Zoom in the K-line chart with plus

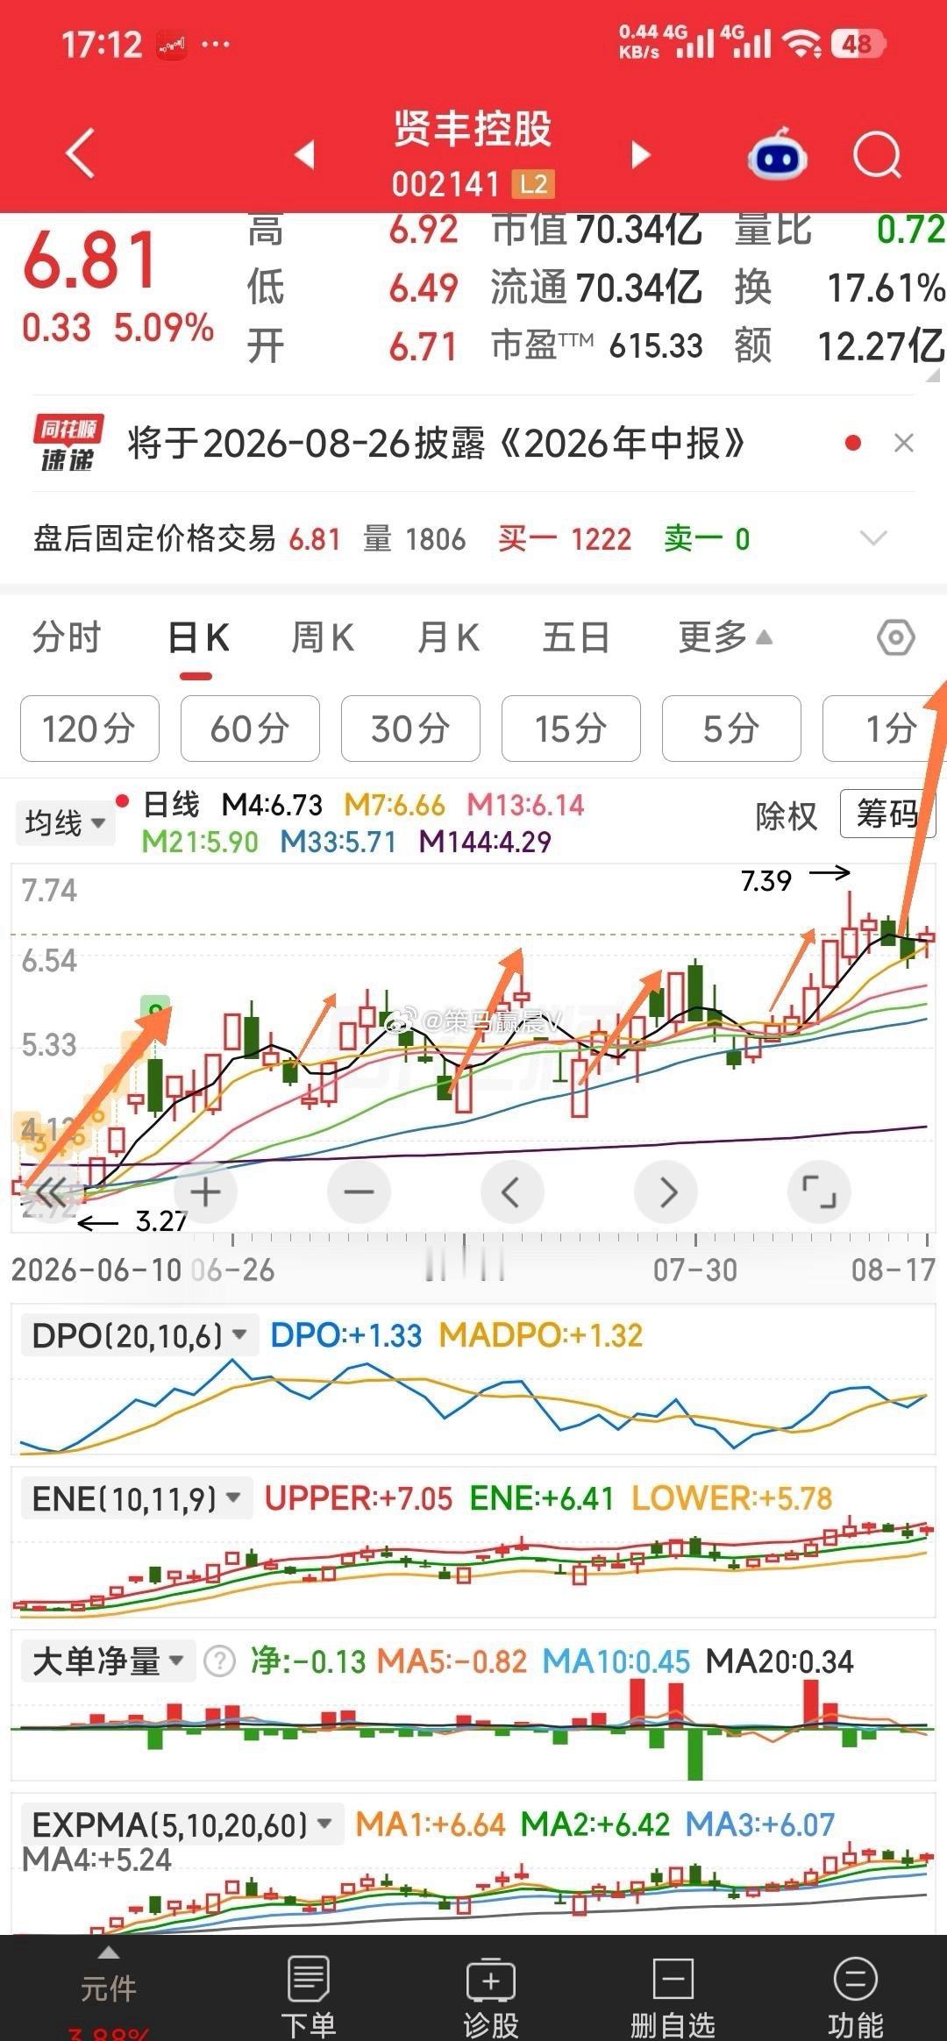coord(206,1192)
